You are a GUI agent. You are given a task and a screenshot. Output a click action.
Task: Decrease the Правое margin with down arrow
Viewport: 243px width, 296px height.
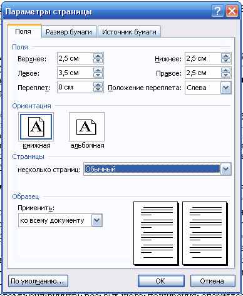(225, 75)
